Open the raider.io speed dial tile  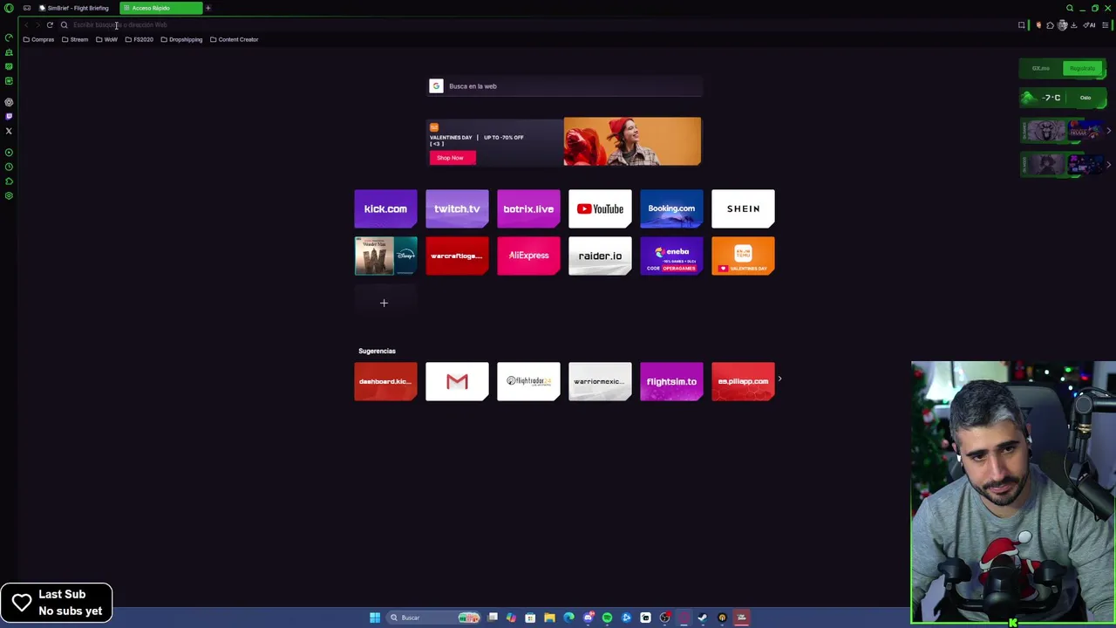click(x=600, y=256)
